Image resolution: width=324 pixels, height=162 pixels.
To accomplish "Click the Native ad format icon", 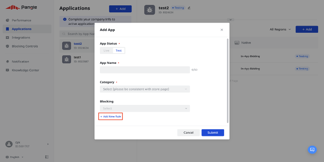I will tap(237, 42).
